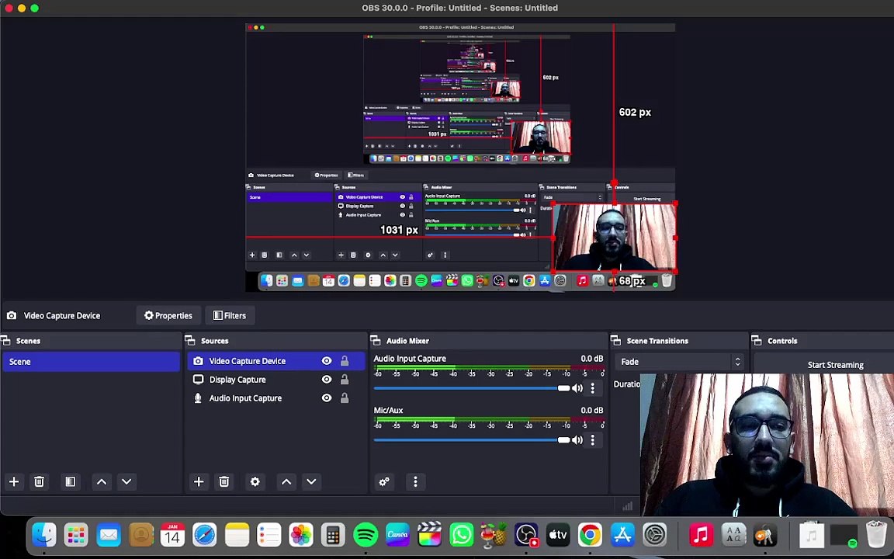The image size is (894, 559).
Task: Toggle visibility of Audio Input Capture source
Action: 327,398
